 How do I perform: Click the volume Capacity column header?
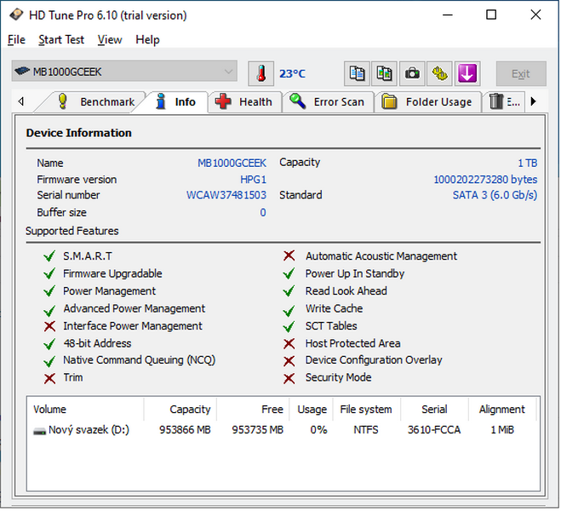coord(180,410)
